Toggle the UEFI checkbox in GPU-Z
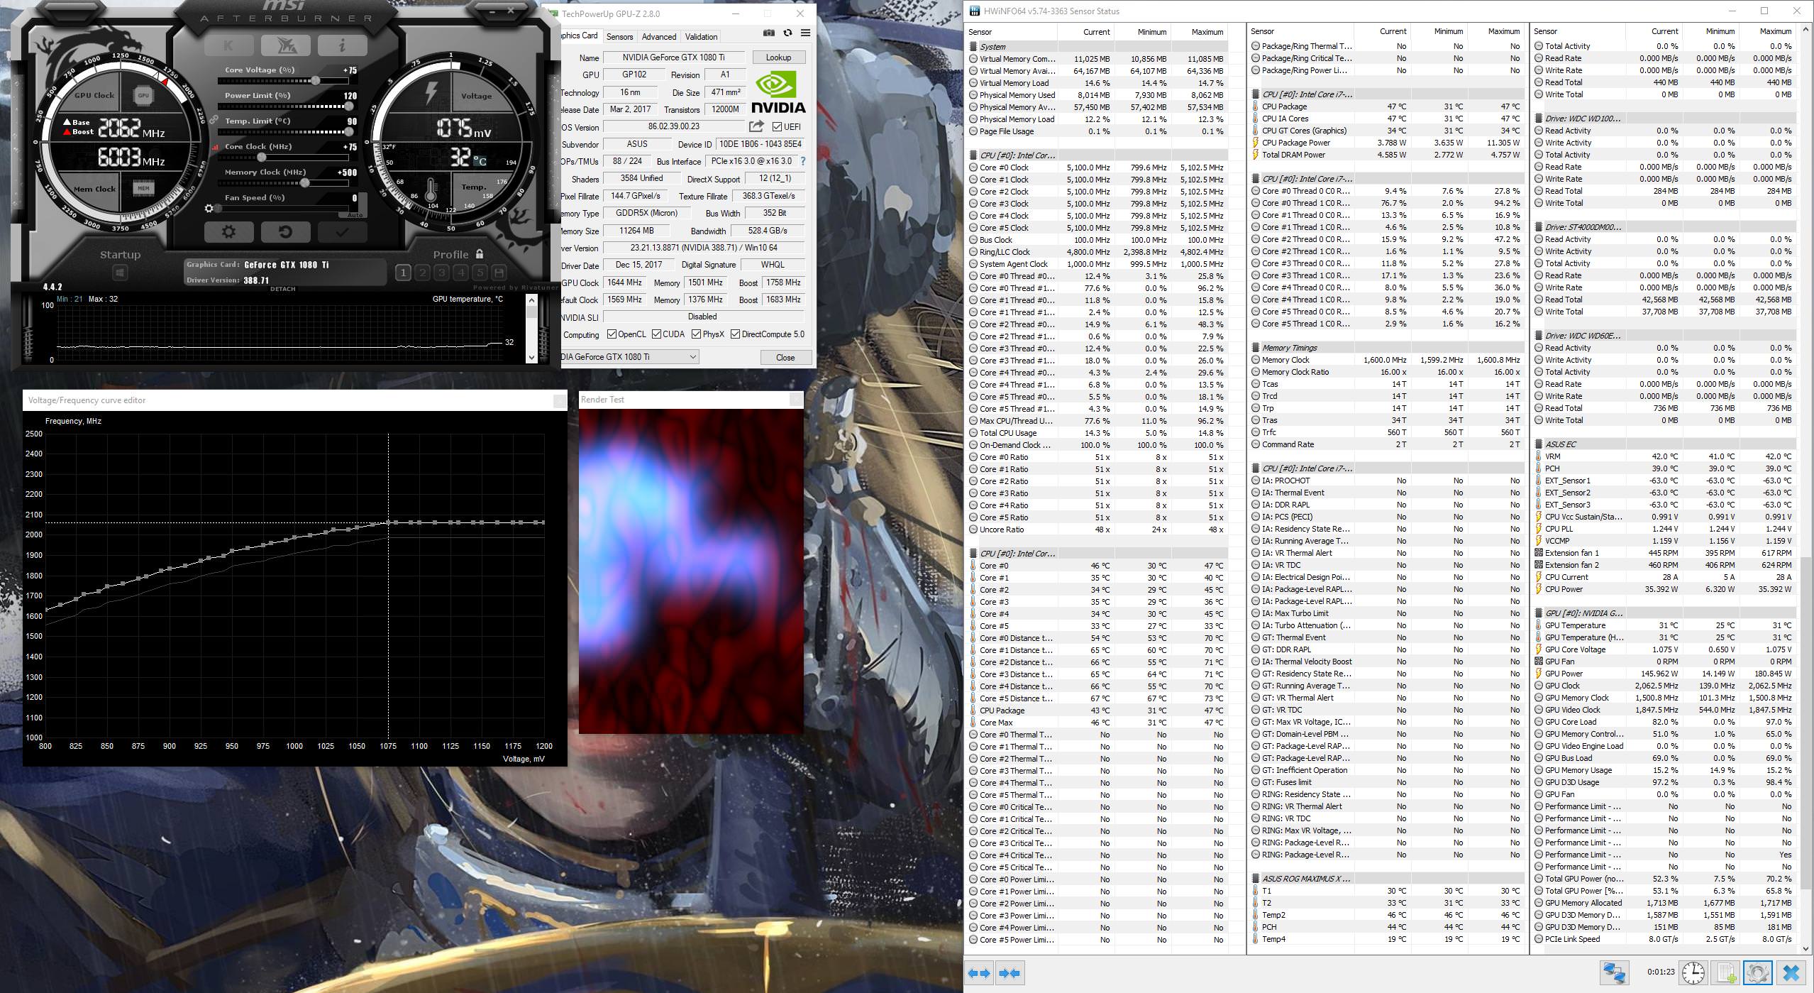The height and width of the screenshot is (993, 1814). 777,127
